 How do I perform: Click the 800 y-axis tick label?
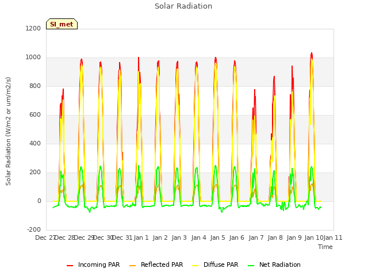coord(35,86)
